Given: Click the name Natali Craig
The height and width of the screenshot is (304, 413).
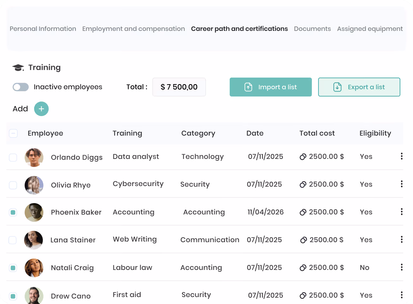Looking at the screenshot, I should click(72, 268).
